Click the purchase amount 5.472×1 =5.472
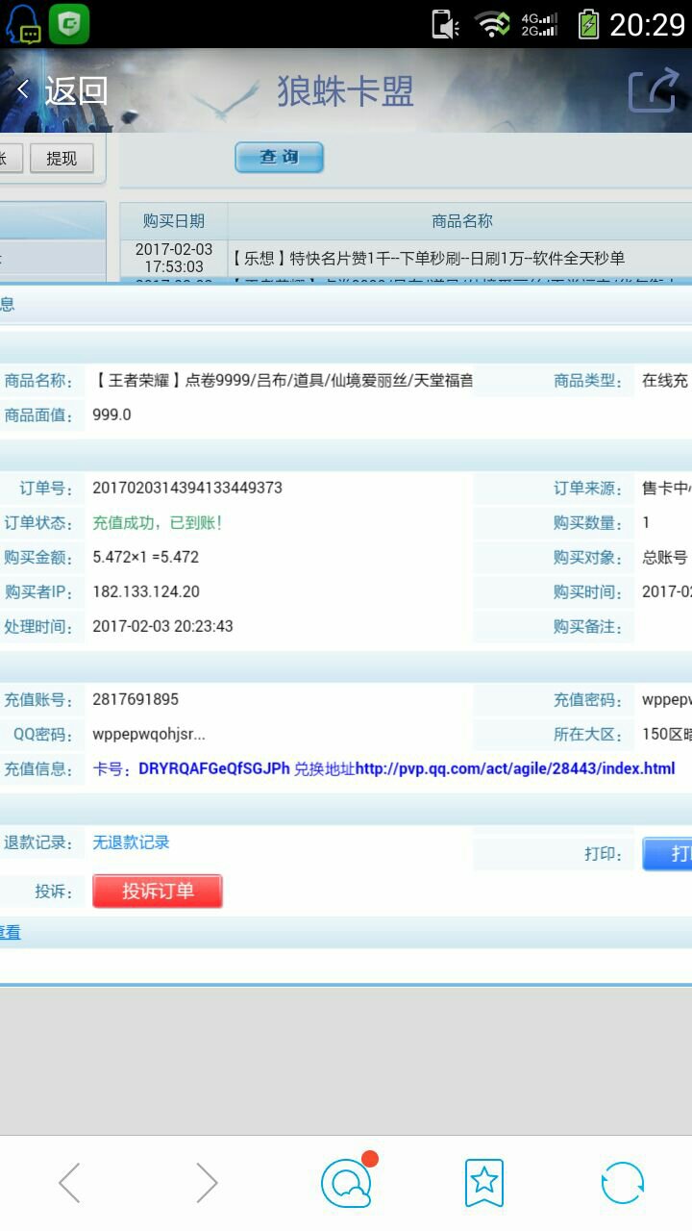Viewport: 692px width, 1231px height. click(x=146, y=557)
